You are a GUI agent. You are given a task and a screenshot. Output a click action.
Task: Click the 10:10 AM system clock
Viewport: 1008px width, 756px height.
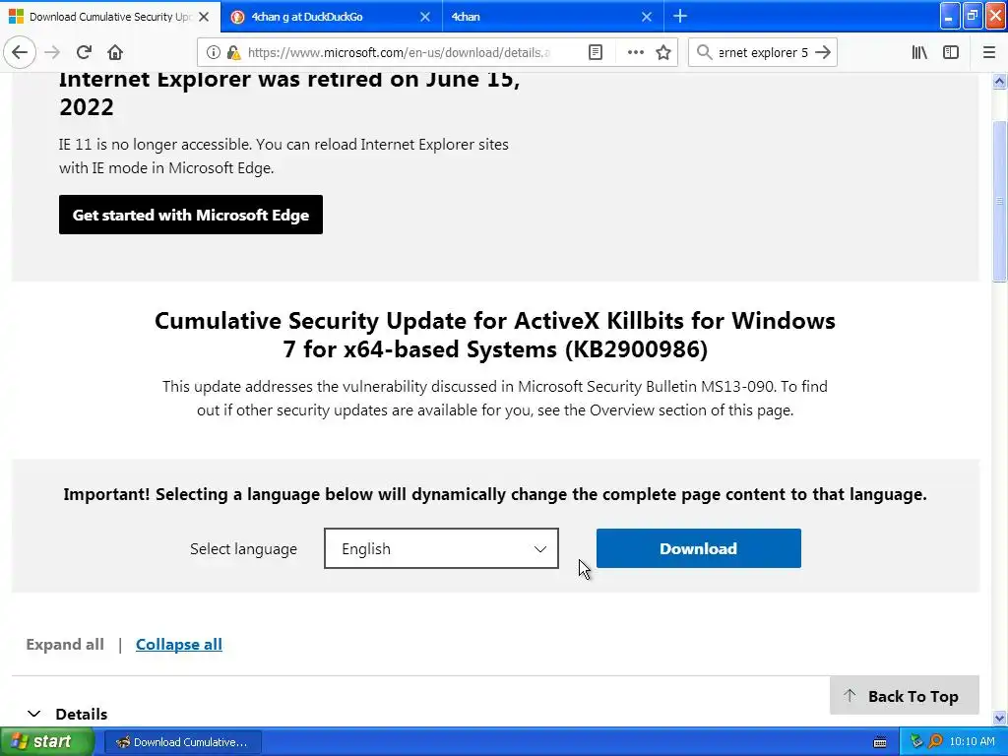(x=972, y=741)
